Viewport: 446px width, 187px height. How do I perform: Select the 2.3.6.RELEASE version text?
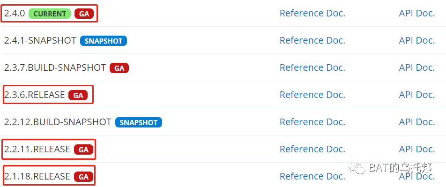tap(34, 95)
